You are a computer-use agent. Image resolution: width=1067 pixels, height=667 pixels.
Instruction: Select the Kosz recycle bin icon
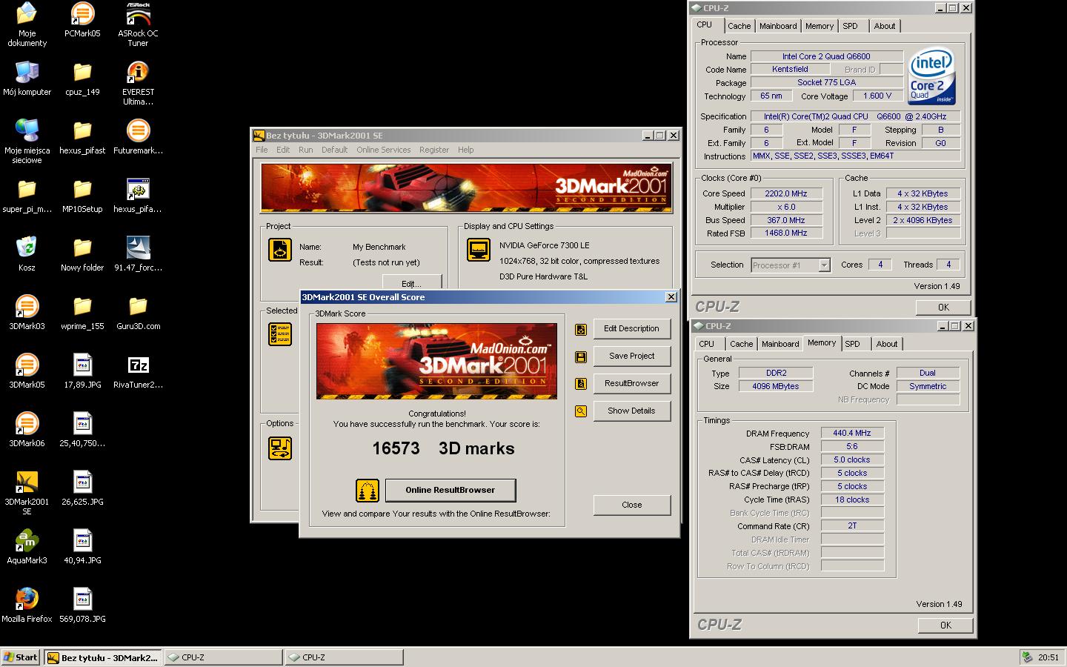click(27, 254)
